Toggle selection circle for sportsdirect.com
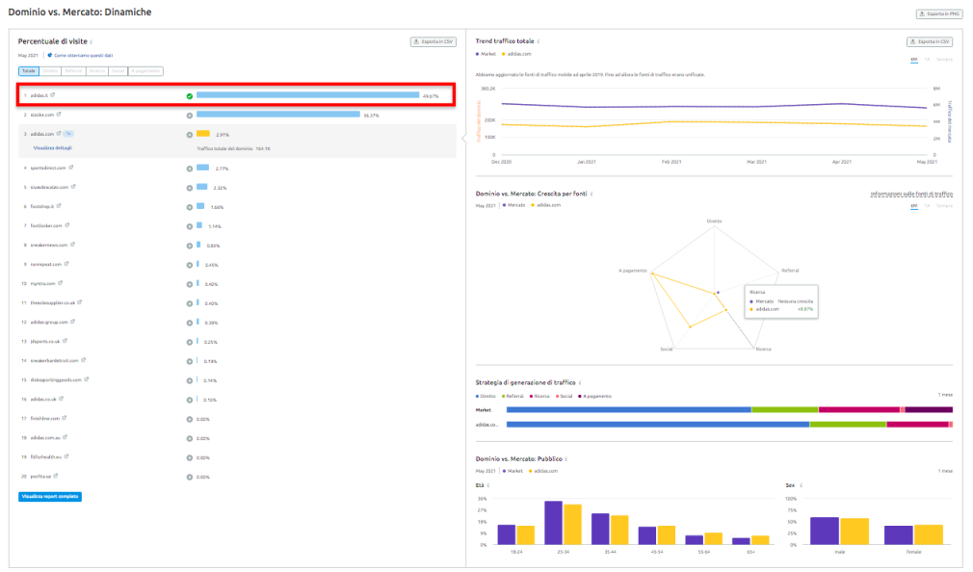The height and width of the screenshot is (572, 973). 189,169
